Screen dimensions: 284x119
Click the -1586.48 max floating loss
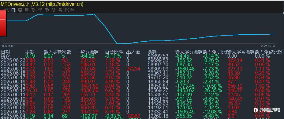pos(185,69)
